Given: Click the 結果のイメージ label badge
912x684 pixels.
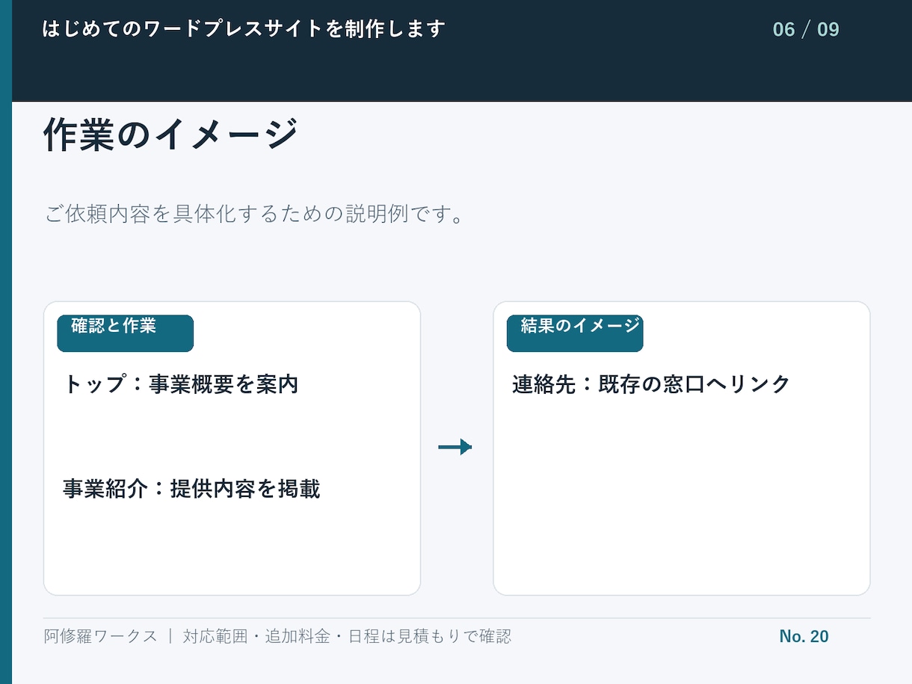Looking at the screenshot, I should (x=575, y=333).
